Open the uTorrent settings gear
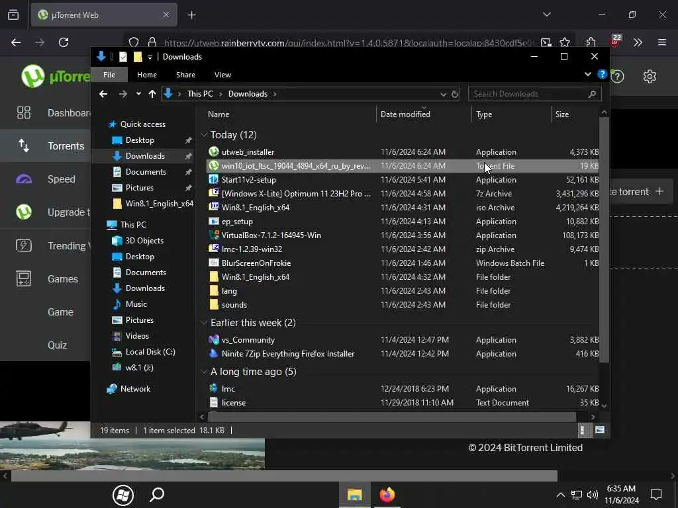Image resolution: width=678 pixels, height=508 pixels. [x=650, y=77]
